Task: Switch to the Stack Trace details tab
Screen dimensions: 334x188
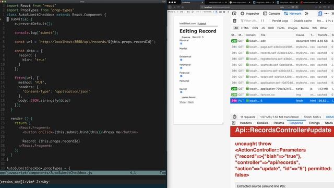Action: (329, 123)
